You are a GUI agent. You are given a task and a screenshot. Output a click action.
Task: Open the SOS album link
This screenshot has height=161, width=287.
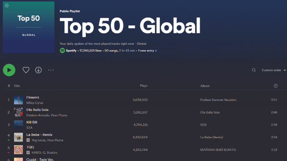point(204,125)
